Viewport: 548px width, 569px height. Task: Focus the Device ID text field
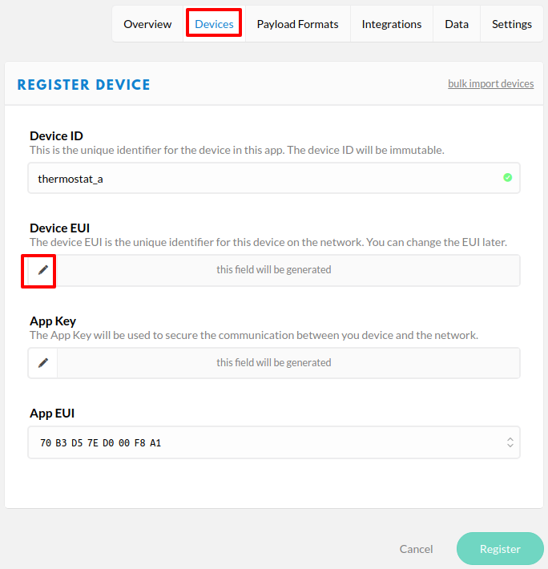tap(264, 179)
